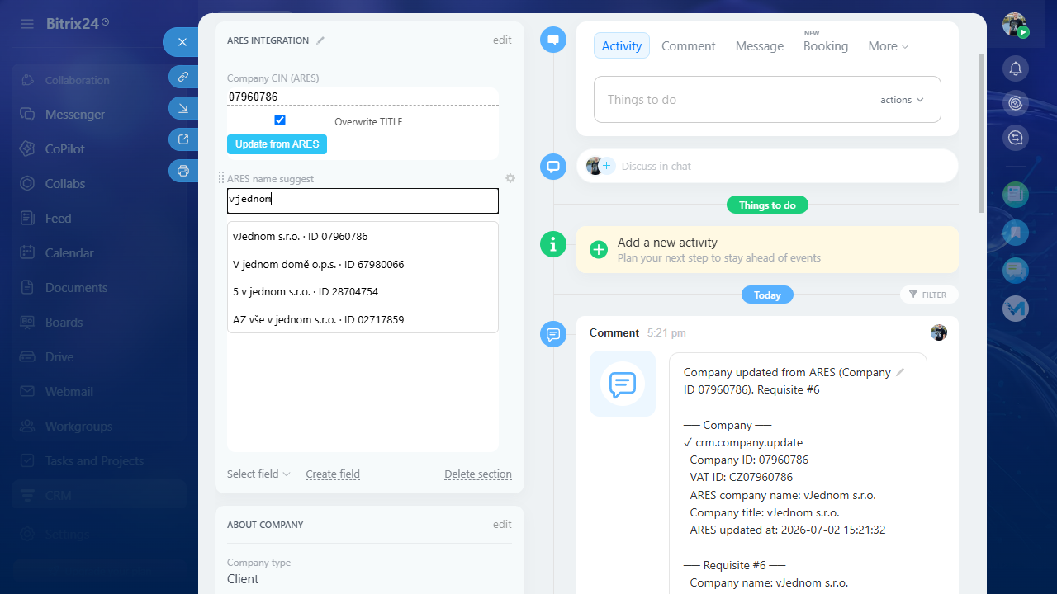Open the M logo icon in right sidebar
1057x594 pixels.
pyautogui.click(x=1016, y=309)
